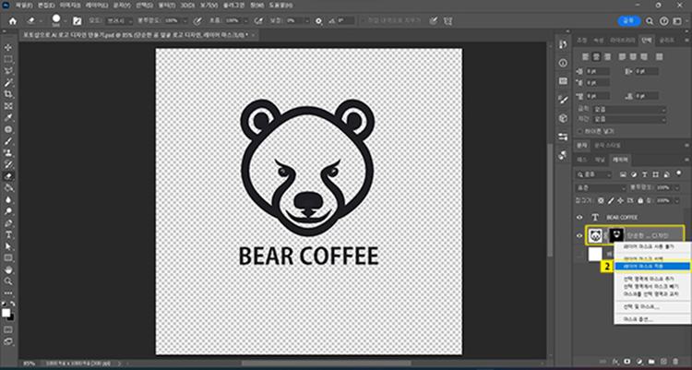Viewport: 692px width, 370px height.
Task: Select the Crop tool
Action: pyautogui.click(x=8, y=94)
